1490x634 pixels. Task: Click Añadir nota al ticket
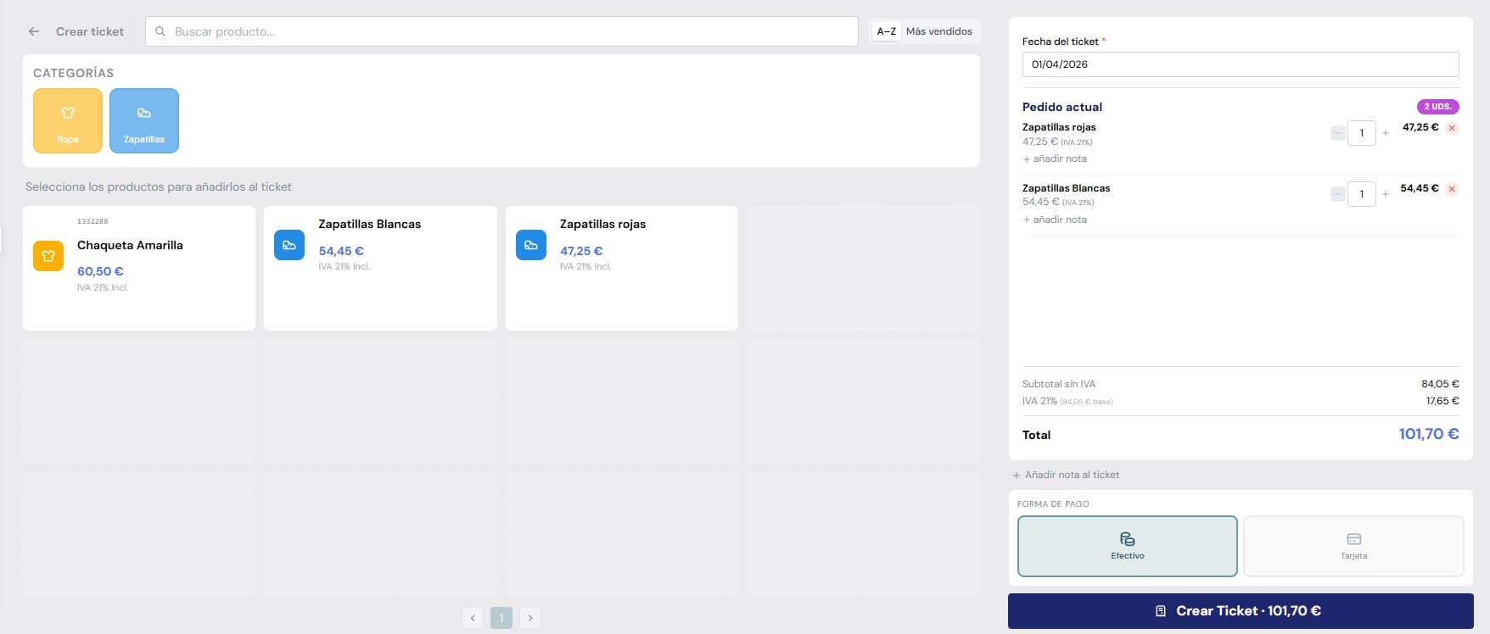pos(1071,475)
